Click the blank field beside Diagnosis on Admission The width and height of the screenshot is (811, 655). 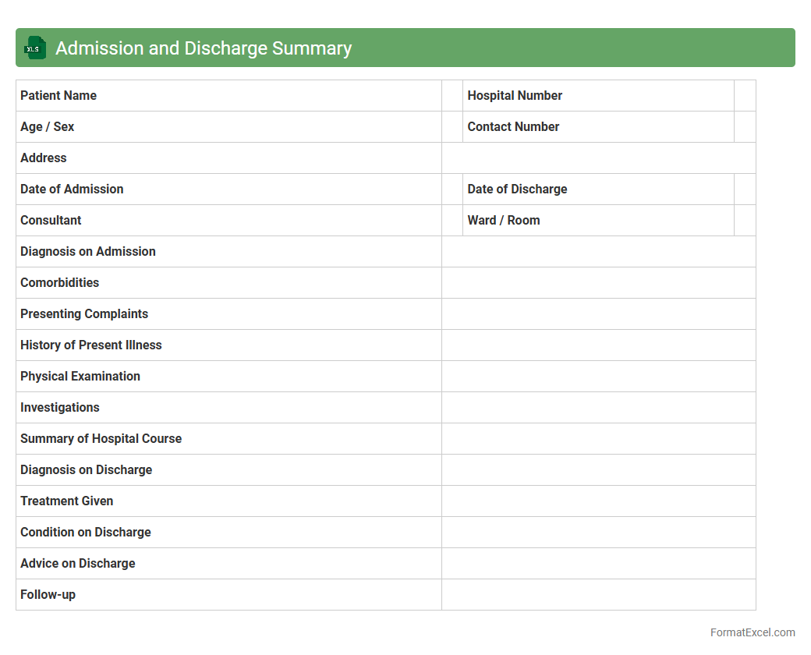click(598, 252)
